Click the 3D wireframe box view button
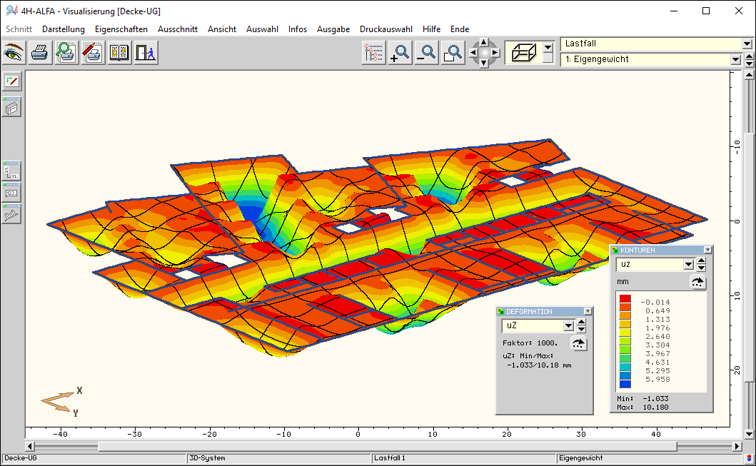The height and width of the screenshot is (466, 756). [523, 53]
